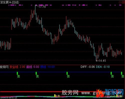Click the yellow 大牛 signal marker
This screenshot has height=99, width=125.
click(57, 96)
